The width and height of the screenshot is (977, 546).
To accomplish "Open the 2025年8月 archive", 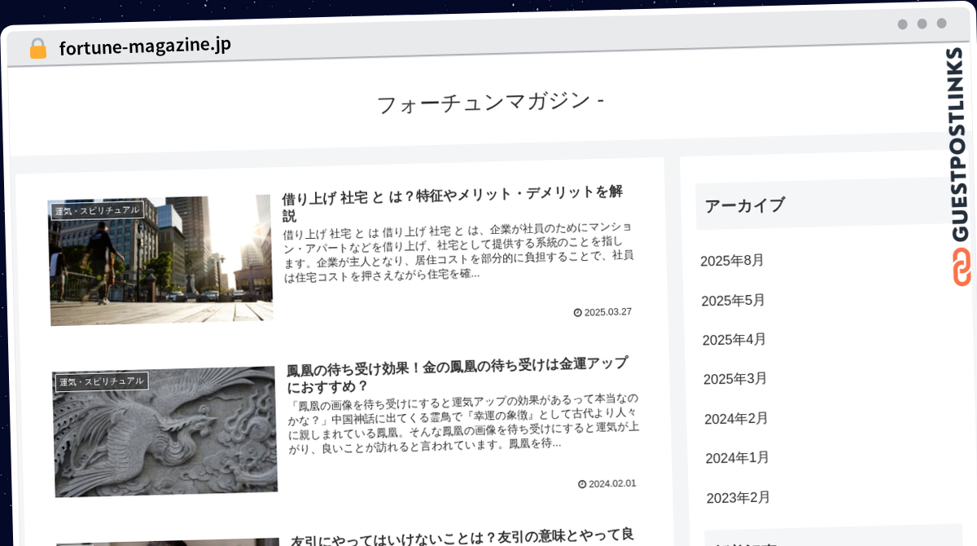I will [x=732, y=261].
